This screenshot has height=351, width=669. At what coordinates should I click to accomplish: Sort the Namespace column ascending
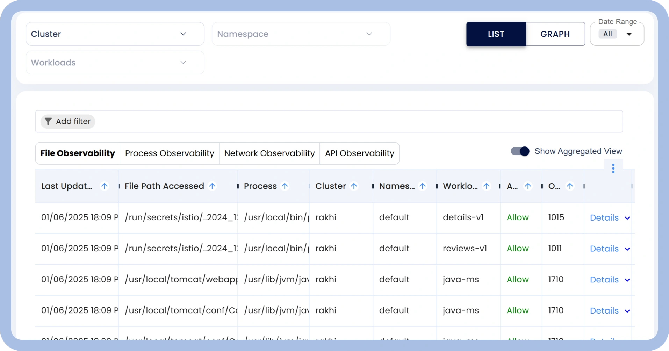pyautogui.click(x=423, y=186)
